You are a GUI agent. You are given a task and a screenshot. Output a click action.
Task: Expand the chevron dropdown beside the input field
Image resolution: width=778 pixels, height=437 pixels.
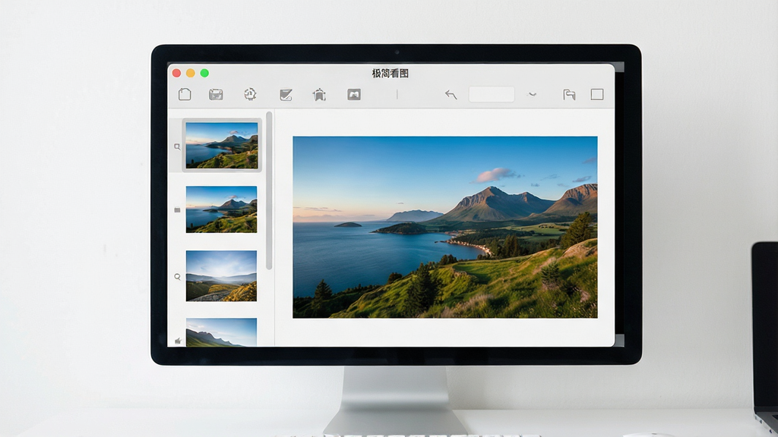[533, 94]
